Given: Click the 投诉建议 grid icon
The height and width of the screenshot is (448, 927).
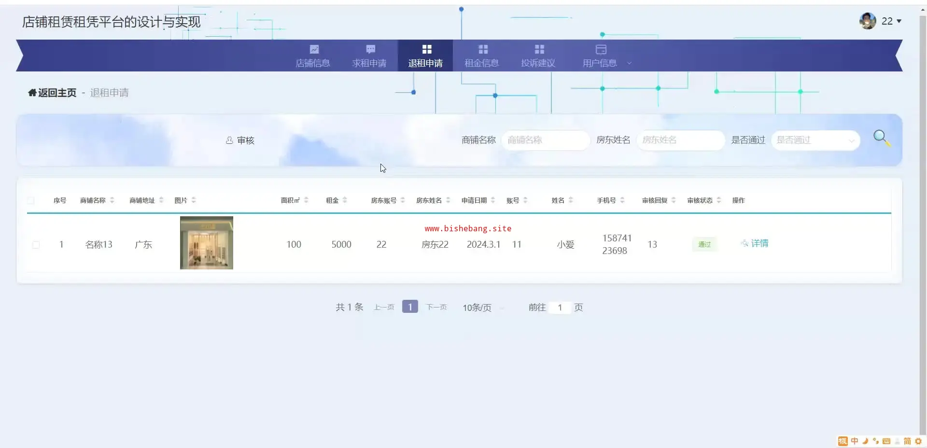Looking at the screenshot, I should [x=539, y=49].
